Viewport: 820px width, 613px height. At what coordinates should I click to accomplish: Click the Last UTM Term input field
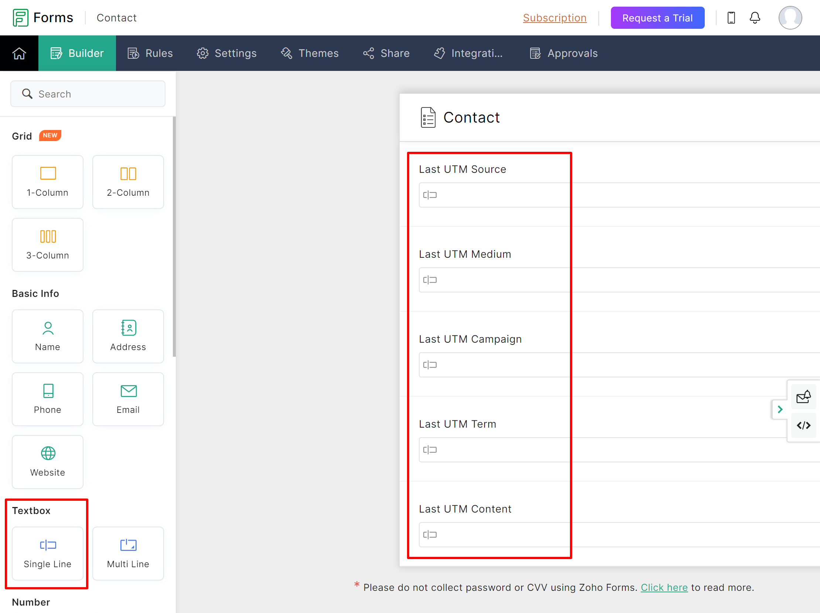619,449
